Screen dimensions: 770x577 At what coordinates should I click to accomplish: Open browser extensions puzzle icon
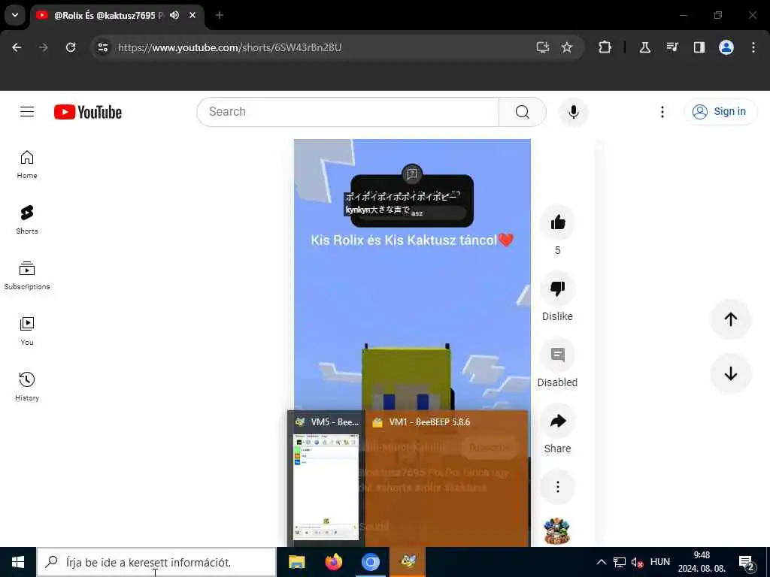[x=605, y=47]
